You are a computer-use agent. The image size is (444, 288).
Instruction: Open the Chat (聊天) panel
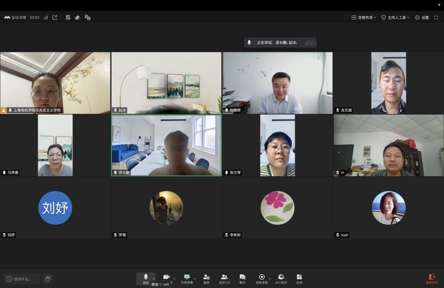[x=243, y=278]
